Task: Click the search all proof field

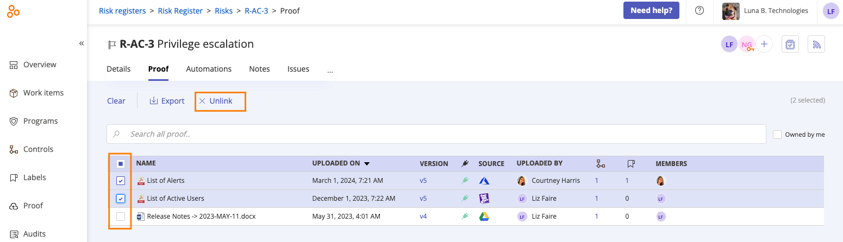Action: pyautogui.click(x=436, y=133)
